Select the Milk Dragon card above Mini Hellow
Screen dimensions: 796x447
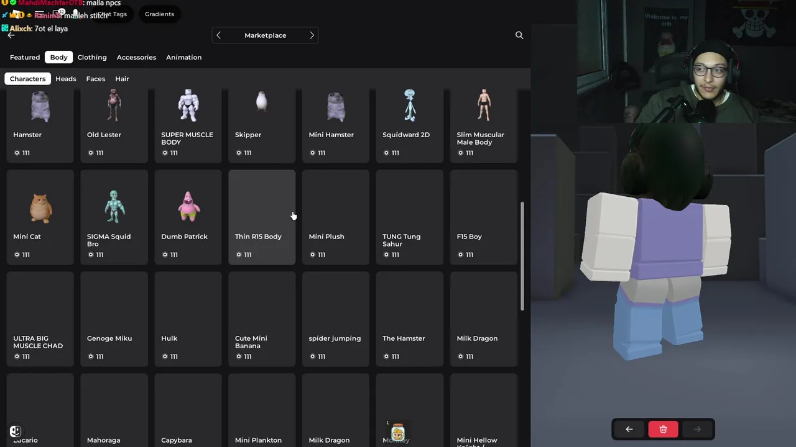tap(484, 319)
